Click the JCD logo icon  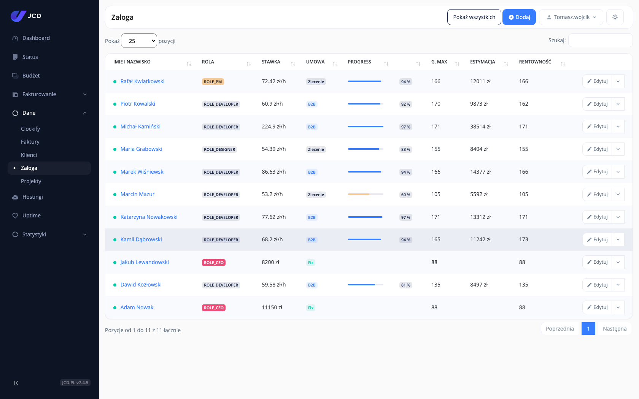(18, 16)
